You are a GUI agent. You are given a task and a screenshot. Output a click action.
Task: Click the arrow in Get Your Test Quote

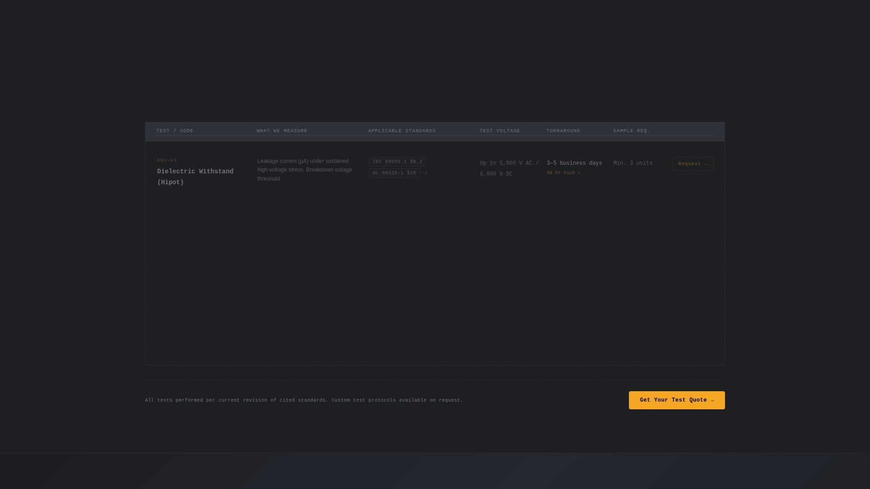[x=712, y=400]
